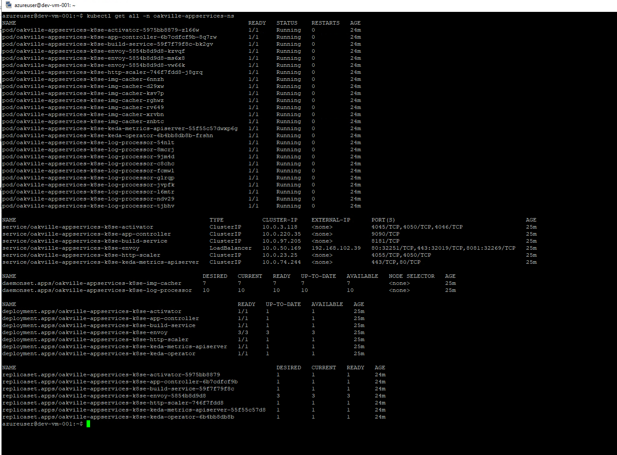Click the green cursor block at the prompt
Screen dimensions: 617x455
click(88, 424)
